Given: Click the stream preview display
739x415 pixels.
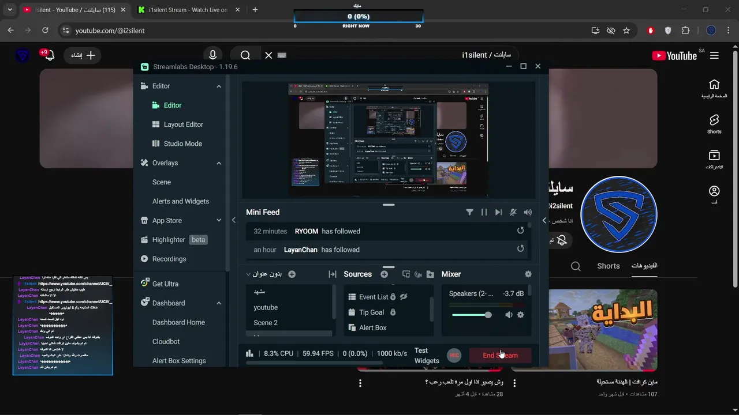Looking at the screenshot, I should [x=389, y=139].
